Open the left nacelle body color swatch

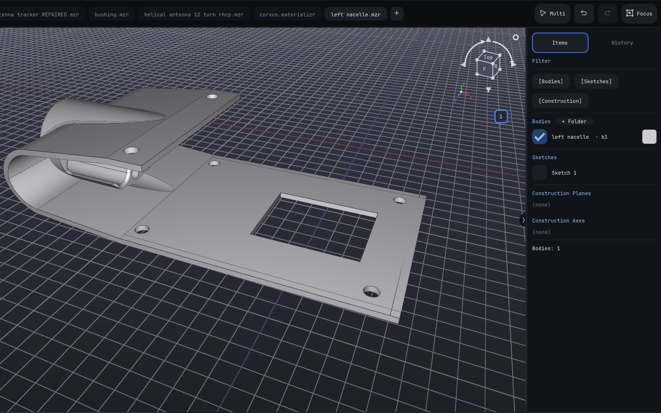pyautogui.click(x=649, y=137)
